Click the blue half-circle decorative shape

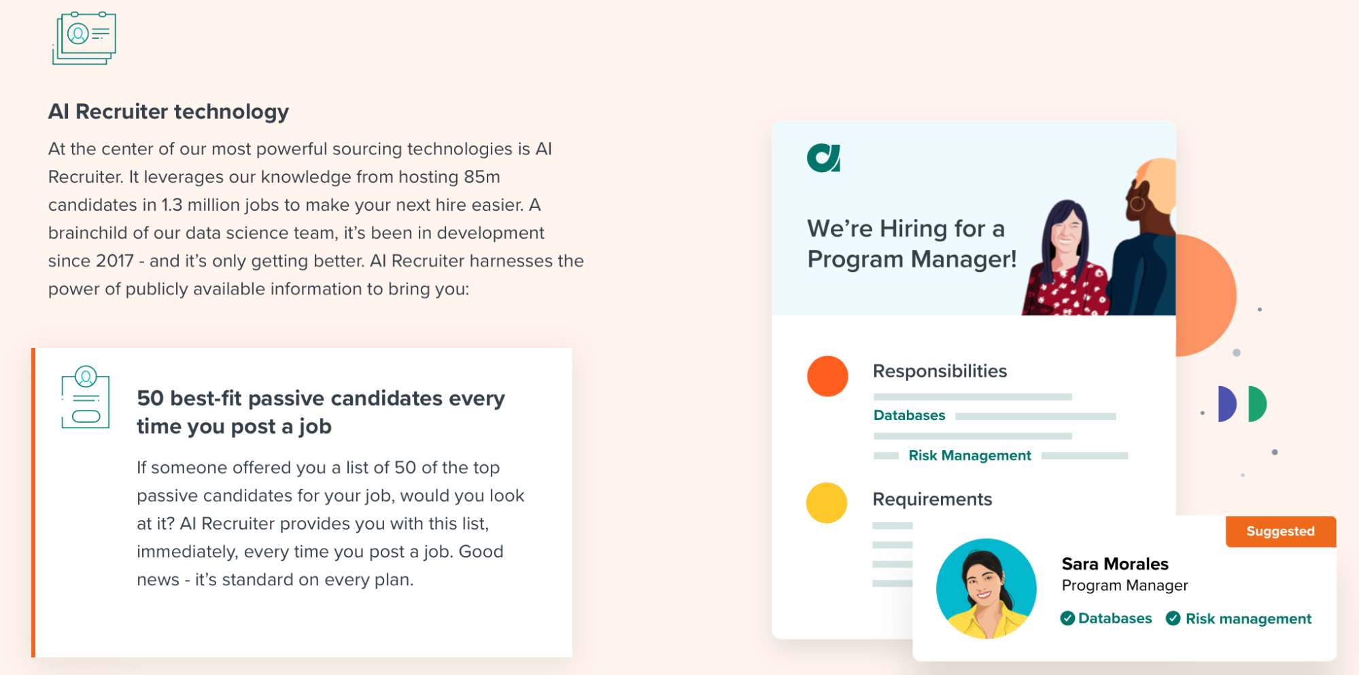point(1227,404)
